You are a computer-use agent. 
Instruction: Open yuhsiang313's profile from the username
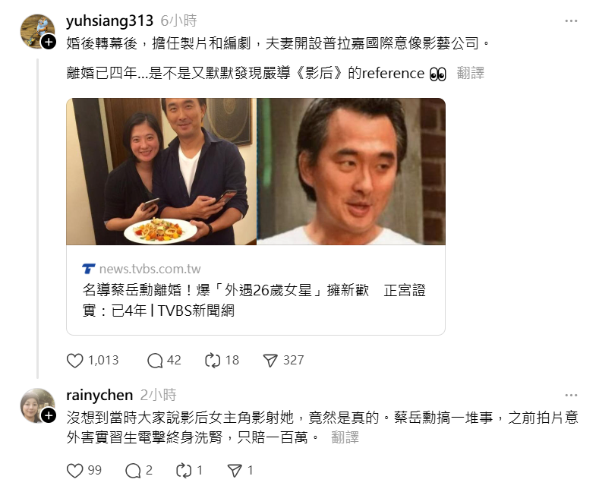click(109, 20)
